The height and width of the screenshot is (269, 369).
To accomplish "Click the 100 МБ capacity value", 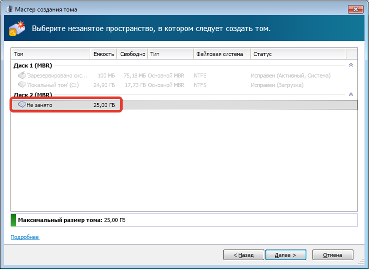I will [106, 75].
